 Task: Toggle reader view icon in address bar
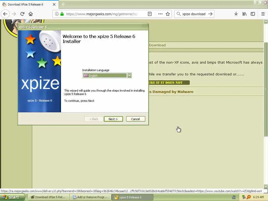coord(150,14)
